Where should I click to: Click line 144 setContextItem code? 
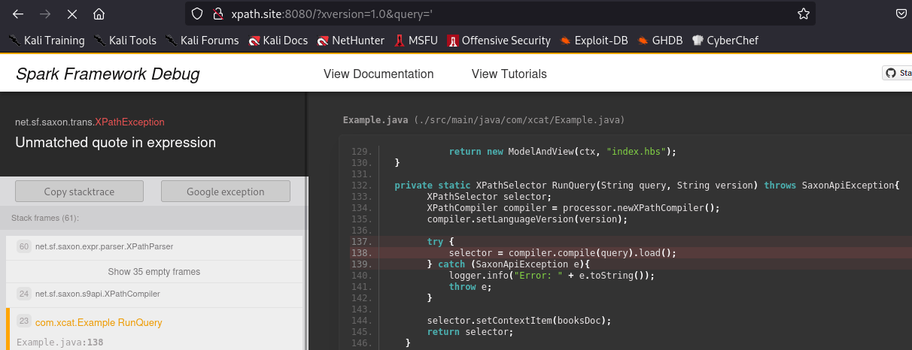(x=518, y=321)
